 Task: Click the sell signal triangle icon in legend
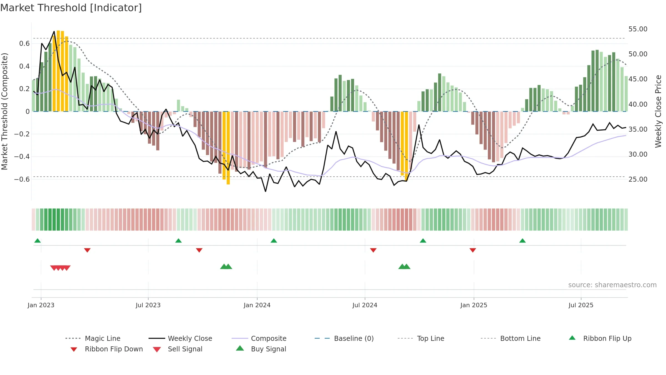coord(157,349)
